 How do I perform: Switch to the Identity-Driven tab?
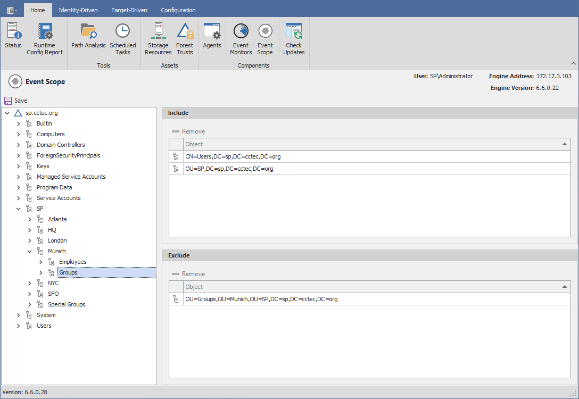[x=78, y=10]
